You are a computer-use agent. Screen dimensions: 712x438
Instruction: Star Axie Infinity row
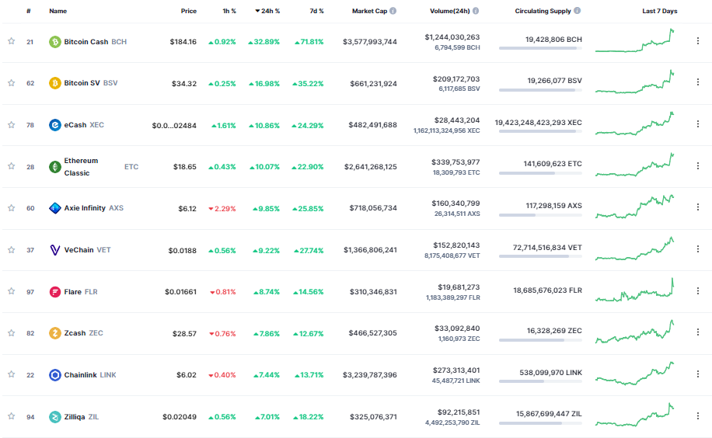(x=12, y=208)
